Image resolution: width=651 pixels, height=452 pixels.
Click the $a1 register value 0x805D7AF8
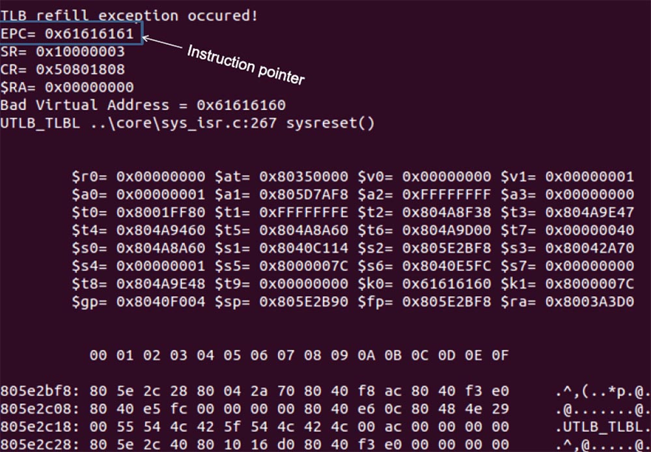(x=303, y=194)
